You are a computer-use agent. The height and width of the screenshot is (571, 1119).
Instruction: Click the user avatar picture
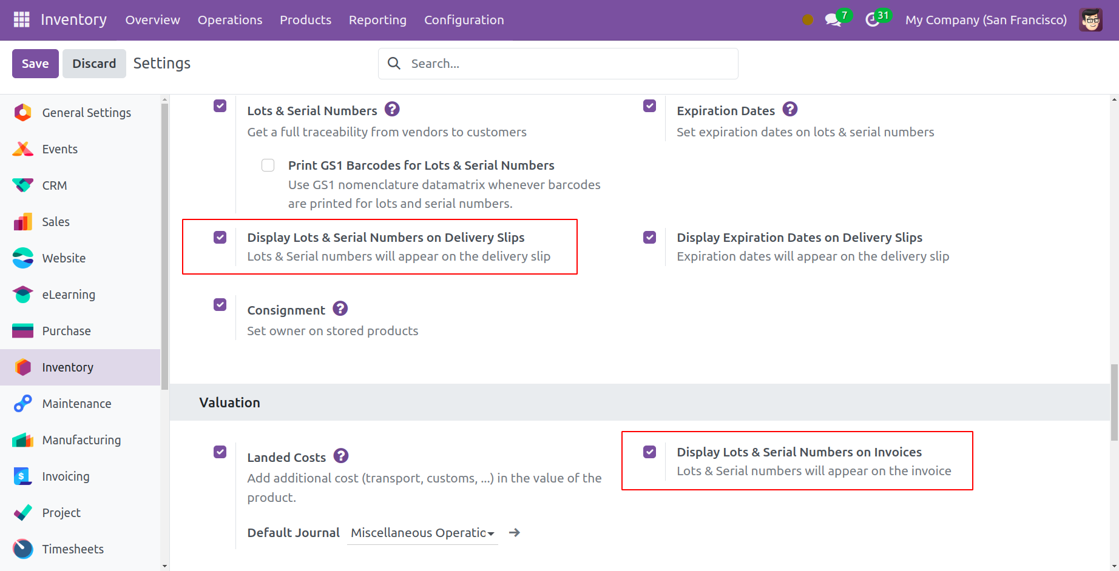click(1090, 20)
